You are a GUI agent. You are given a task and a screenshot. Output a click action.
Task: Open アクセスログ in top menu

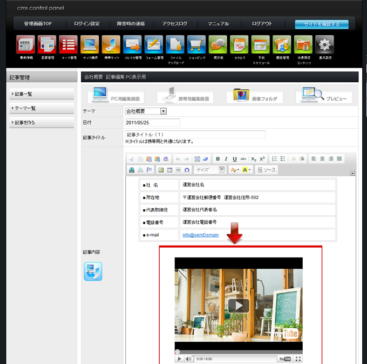(x=174, y=24)
